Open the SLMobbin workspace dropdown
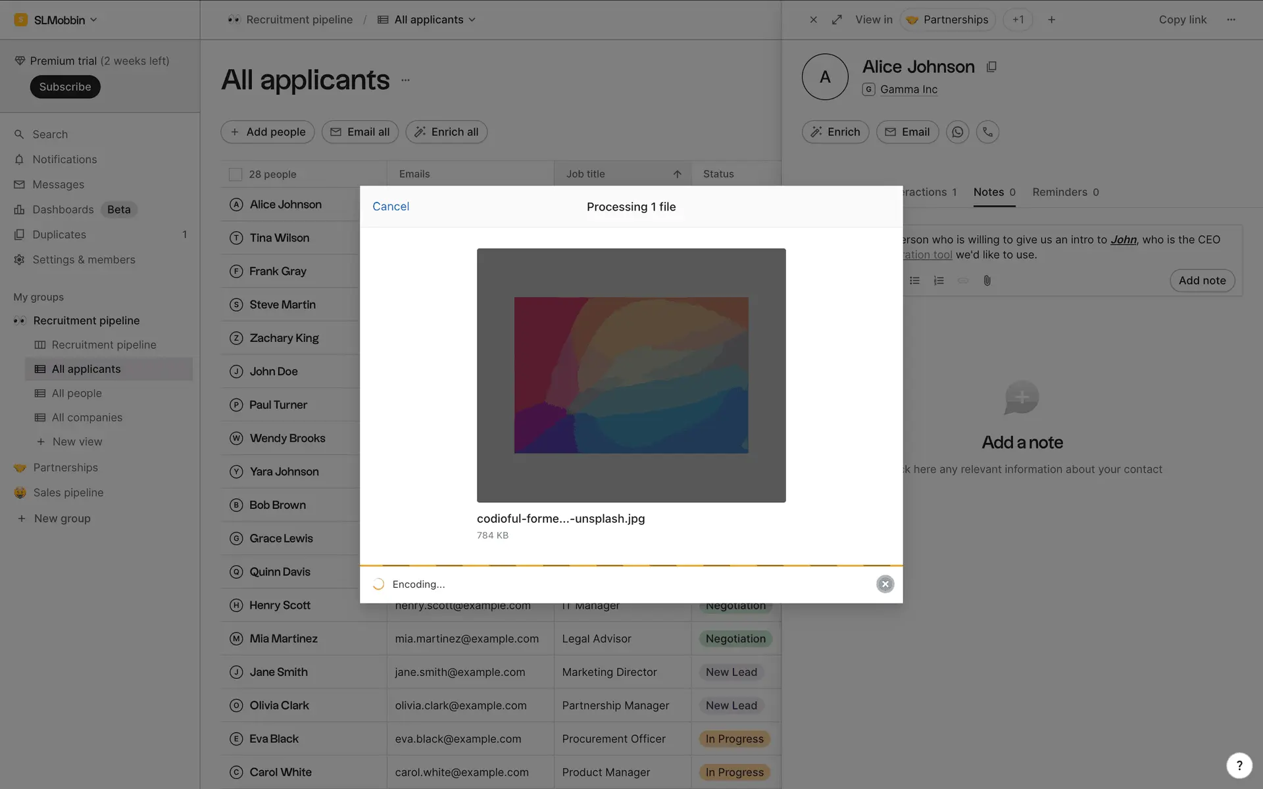 coord(56,20)
